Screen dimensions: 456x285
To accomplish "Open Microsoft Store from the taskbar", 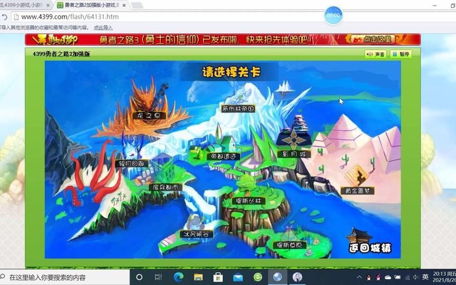I will 218,277.
